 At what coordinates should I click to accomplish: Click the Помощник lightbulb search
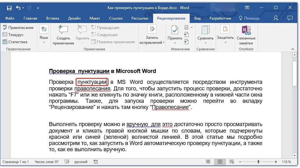pyautogui.click(x=249, y=18)
